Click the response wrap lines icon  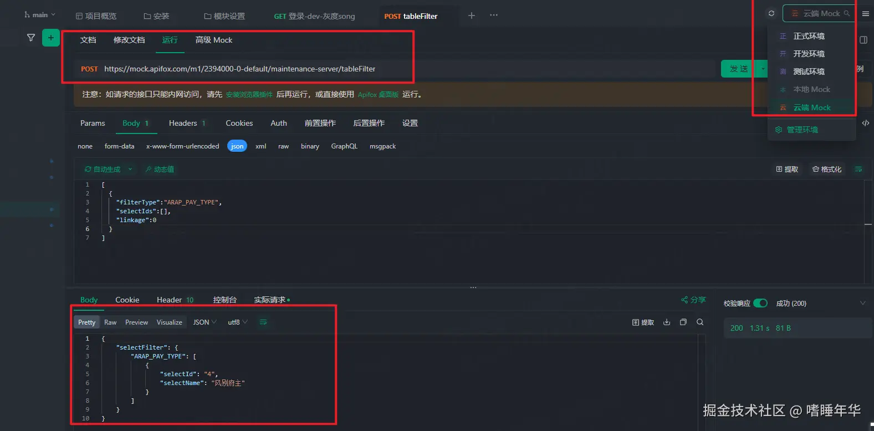(263, 322)
